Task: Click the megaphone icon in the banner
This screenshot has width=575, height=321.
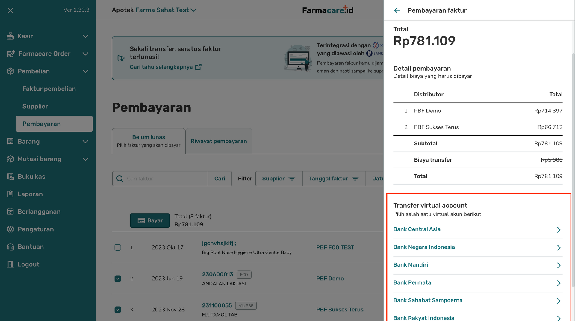Action: [121, 58]
